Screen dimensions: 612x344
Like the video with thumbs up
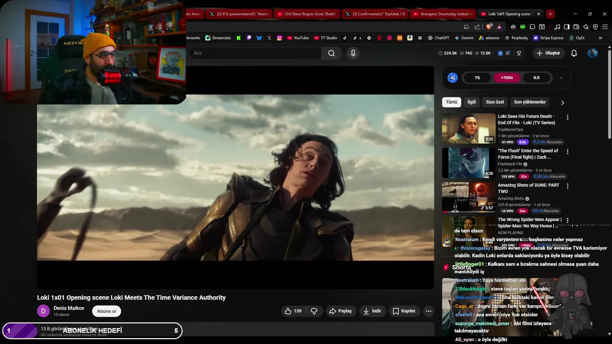click(293, 311)
